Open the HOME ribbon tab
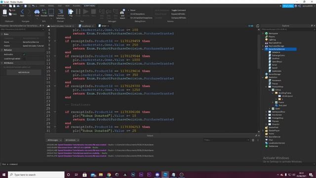 (42, 6)
